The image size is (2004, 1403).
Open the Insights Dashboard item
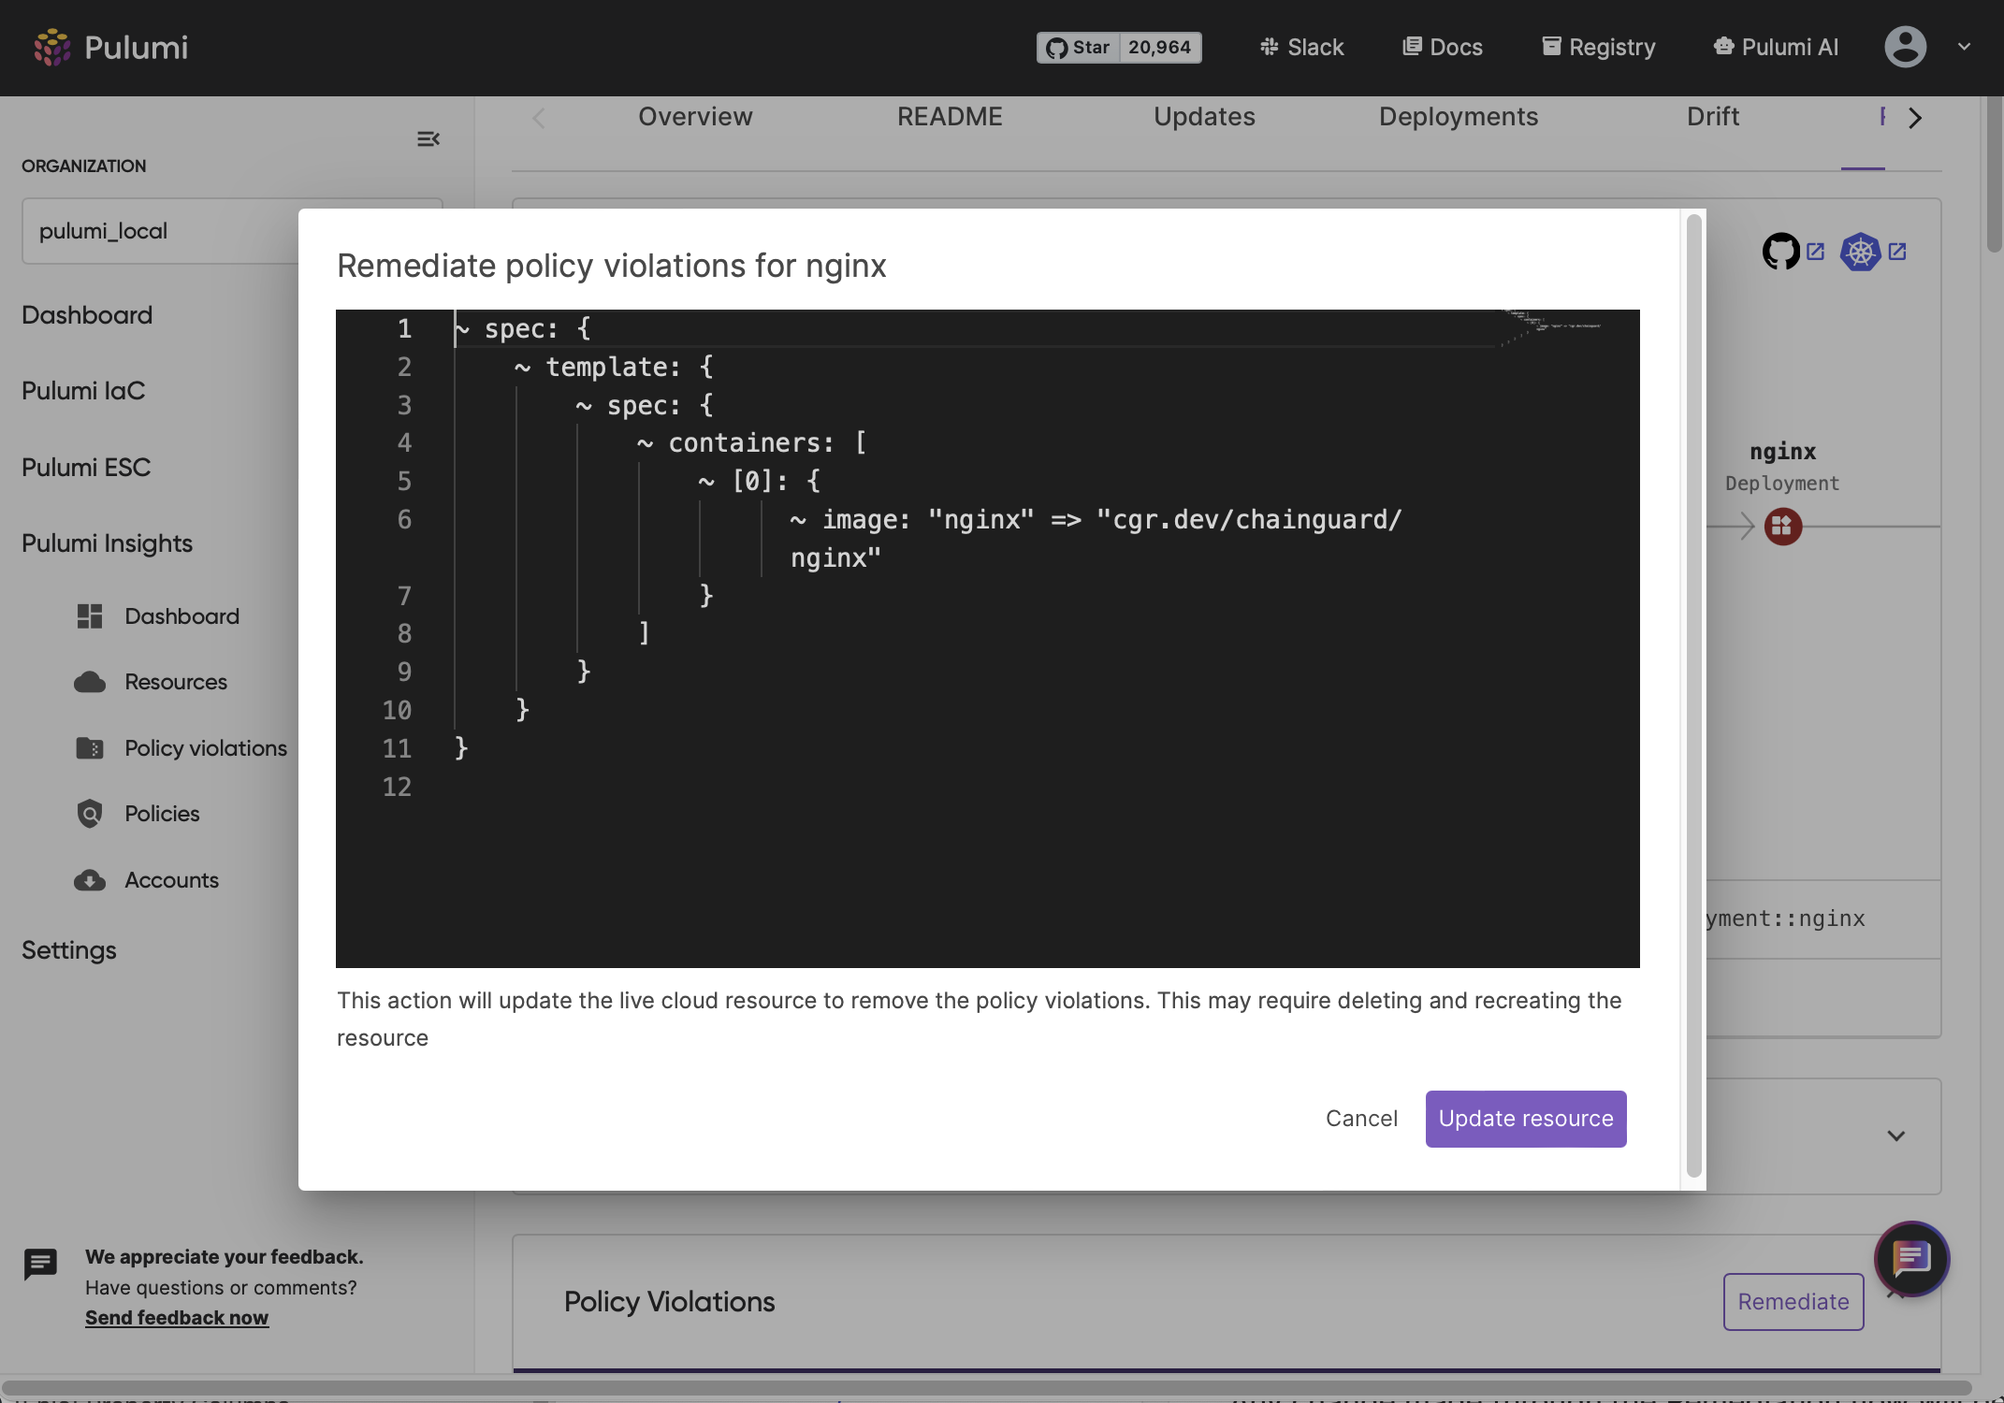(x=182, y=616)
